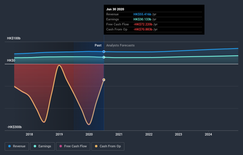The image size is (243, 155).
Task: Select the 2019 x-axis label
Action: point(59,134)
